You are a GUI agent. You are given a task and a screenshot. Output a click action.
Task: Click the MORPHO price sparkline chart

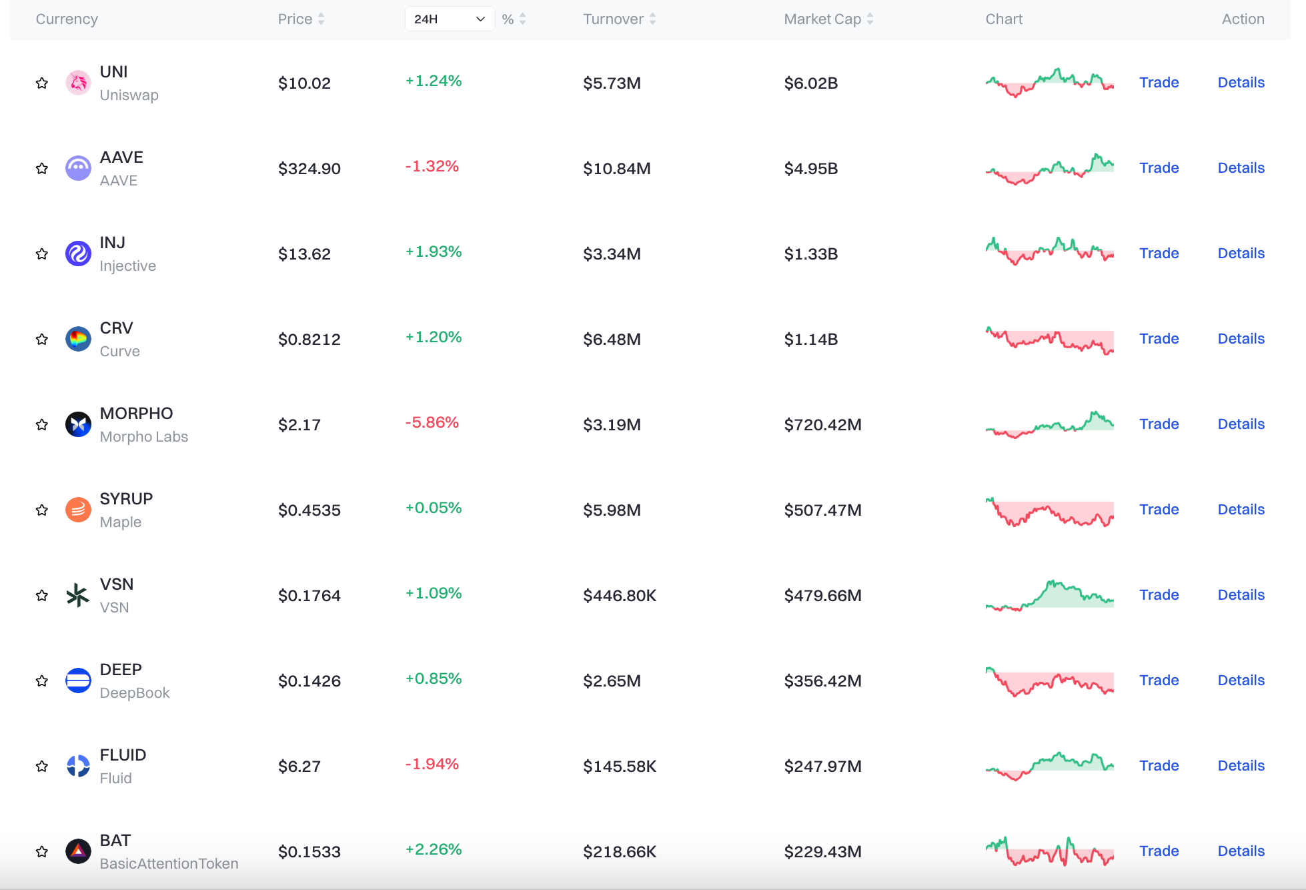(1050, 424)
